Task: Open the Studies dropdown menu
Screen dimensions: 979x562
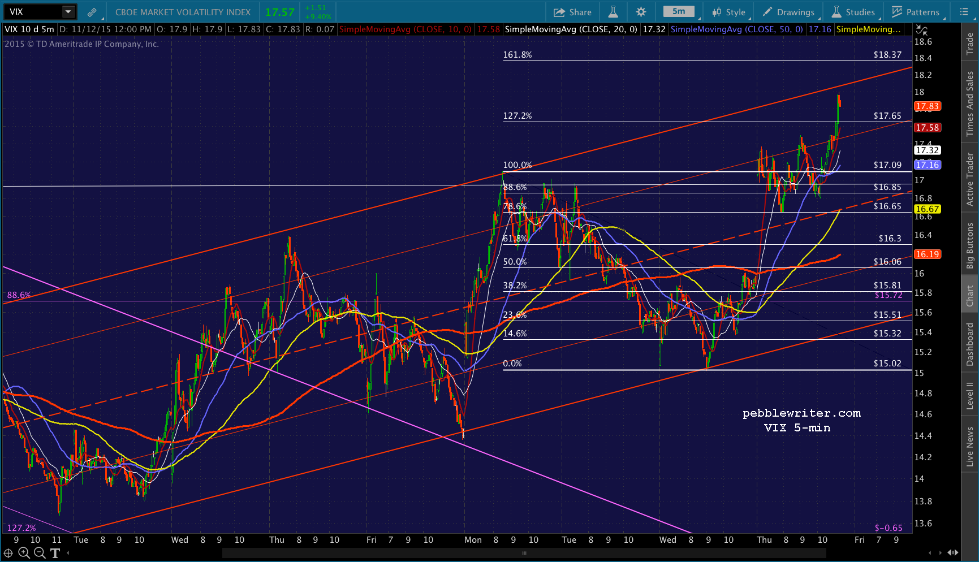Action: pyautogui.click(x=853, y=12)
